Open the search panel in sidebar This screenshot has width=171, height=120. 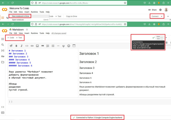pyautogui.click(x=3, y=45)
